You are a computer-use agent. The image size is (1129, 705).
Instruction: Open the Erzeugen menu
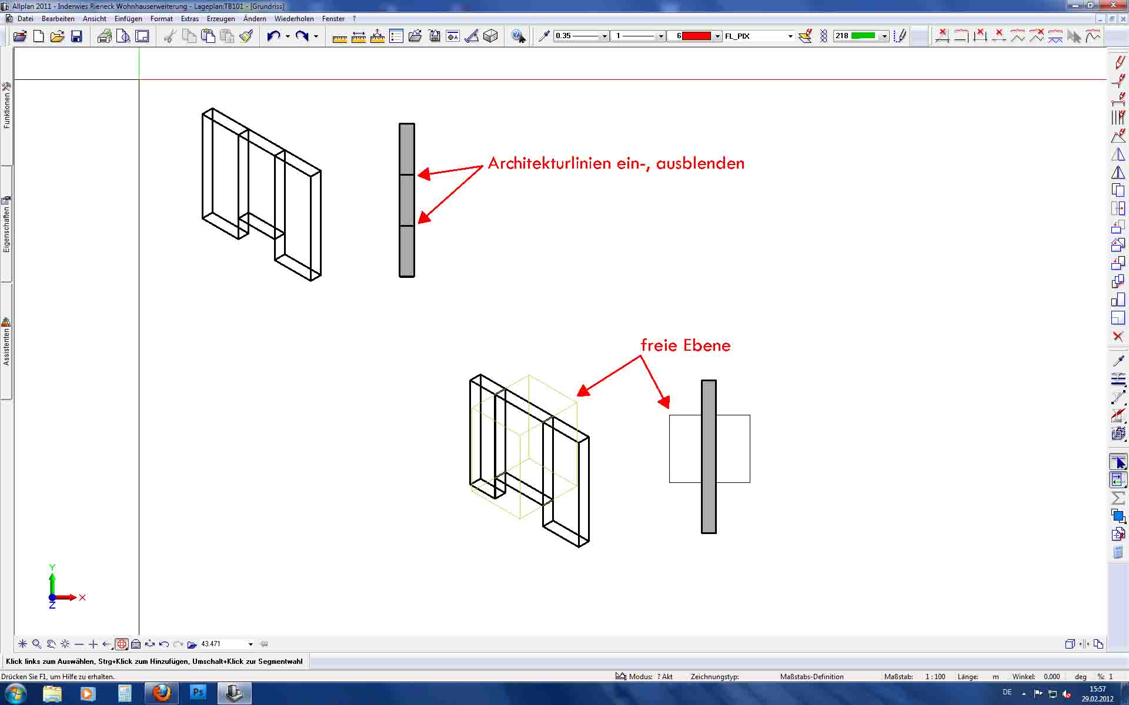[x=221, y=19]
